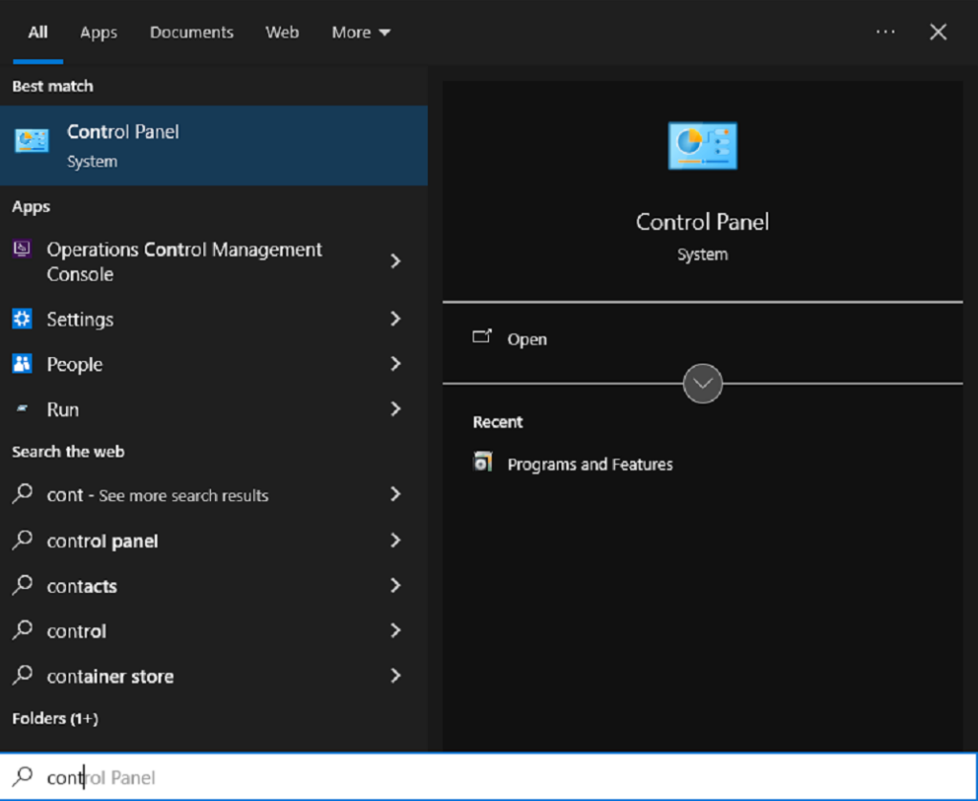This screenshot has height=801, width=978.
Task: Switch to the Documents tab
Action: coord(191,32)
